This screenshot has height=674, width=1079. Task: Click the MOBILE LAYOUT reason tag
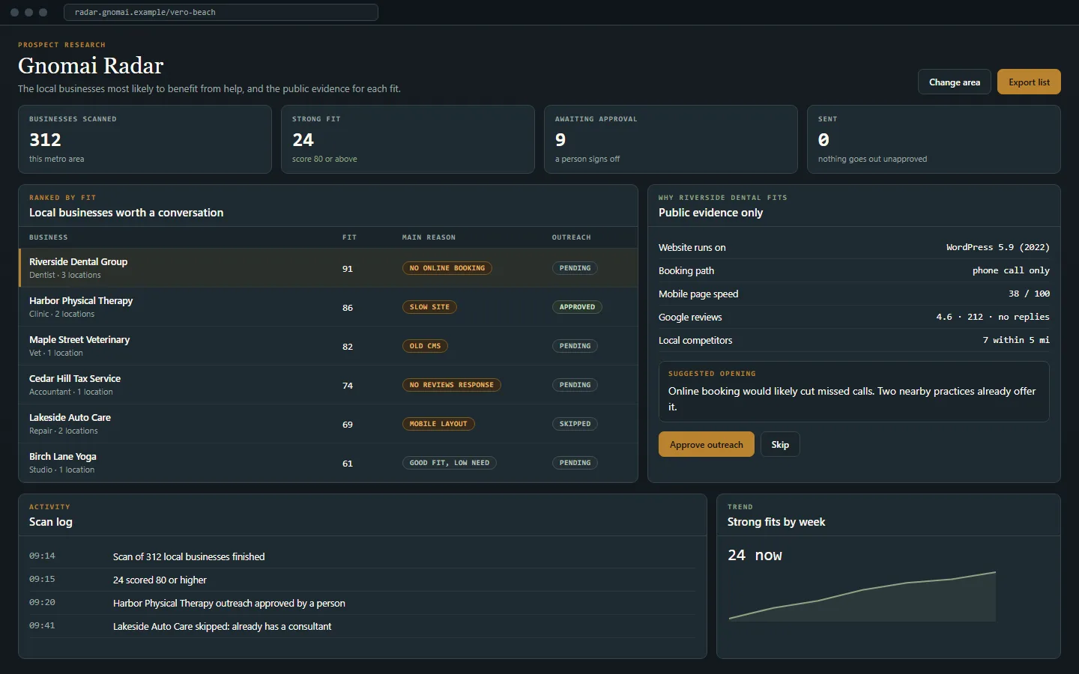[x=438, y=424]
